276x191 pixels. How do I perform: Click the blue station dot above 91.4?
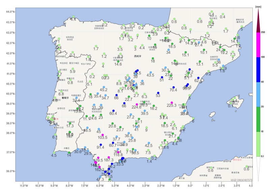click(101, 145)
